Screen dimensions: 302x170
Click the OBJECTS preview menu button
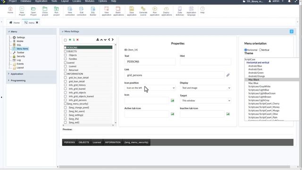[84, 142]
